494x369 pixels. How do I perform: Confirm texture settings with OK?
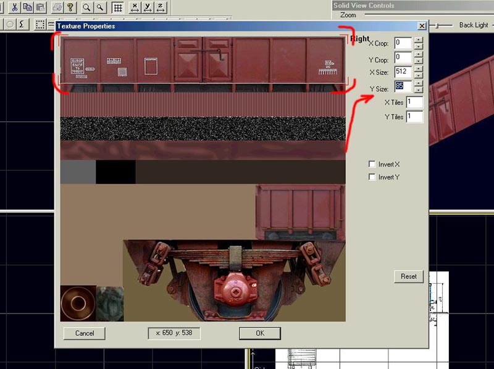tap(259, 333)
